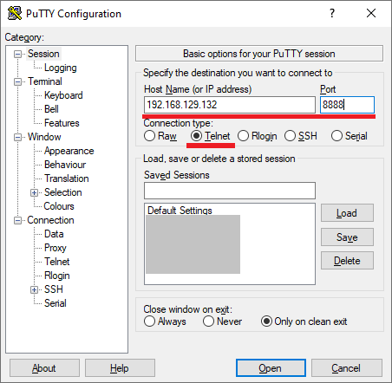Open the Keyboard settings category
392x383 pixels.
(63, 95)
